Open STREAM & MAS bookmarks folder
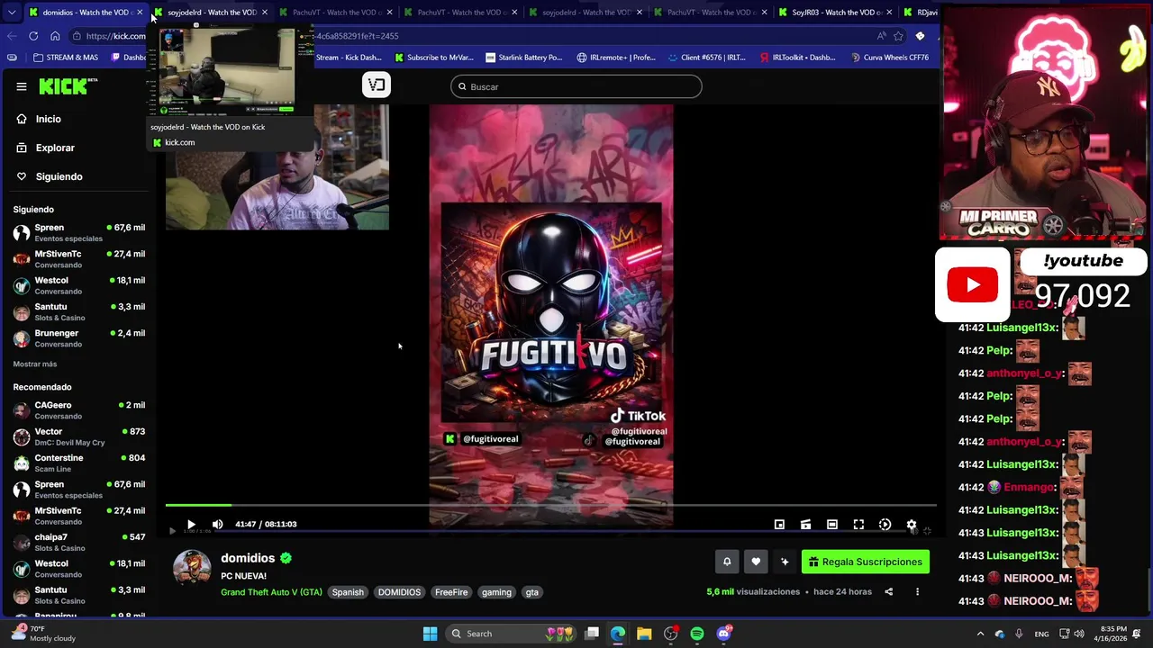The image size is (1153, 648). (x=65, y=58)
